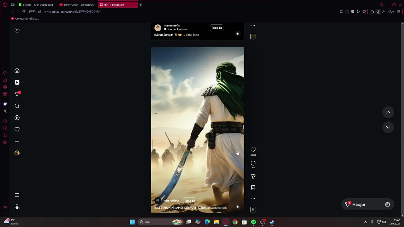The width and height of the screenshot is (404, 227).
Task: Open Notifications heart icon in sidebar
Action: (x=17, y=130)
